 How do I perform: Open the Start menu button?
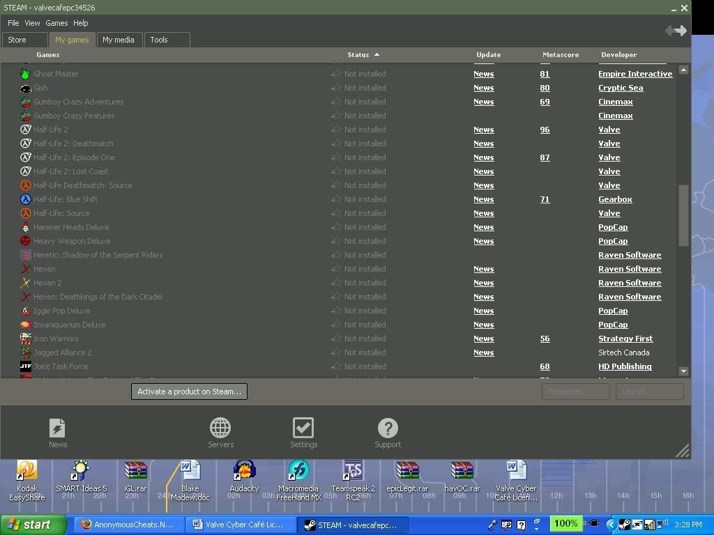click(x=32, y=525)
